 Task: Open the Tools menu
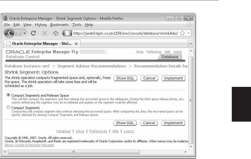click(x=77, y=25)
